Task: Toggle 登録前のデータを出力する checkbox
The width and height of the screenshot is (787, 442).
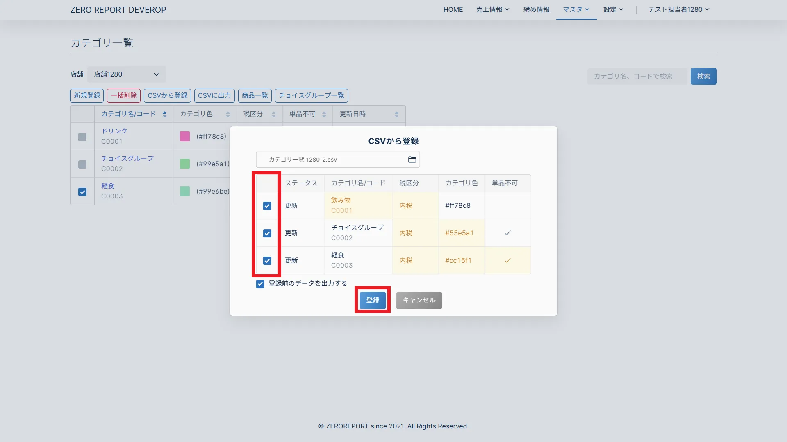Action: point(260,284)
